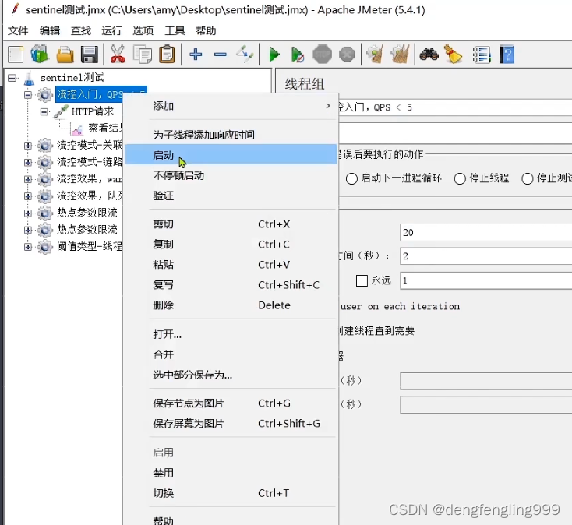This screenshot has height=525, width=572.
Task: Choose 保存节点为图片 in the context menu
Action: pos(231,403)
